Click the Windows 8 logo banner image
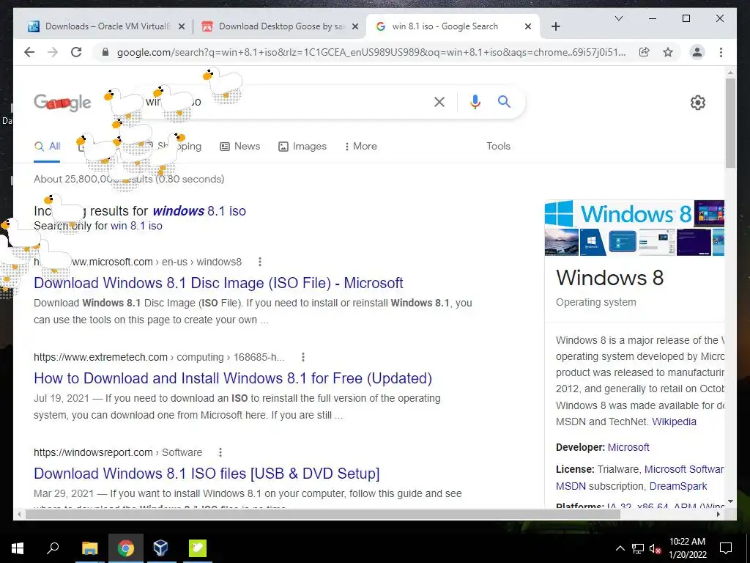 [618, 213]
